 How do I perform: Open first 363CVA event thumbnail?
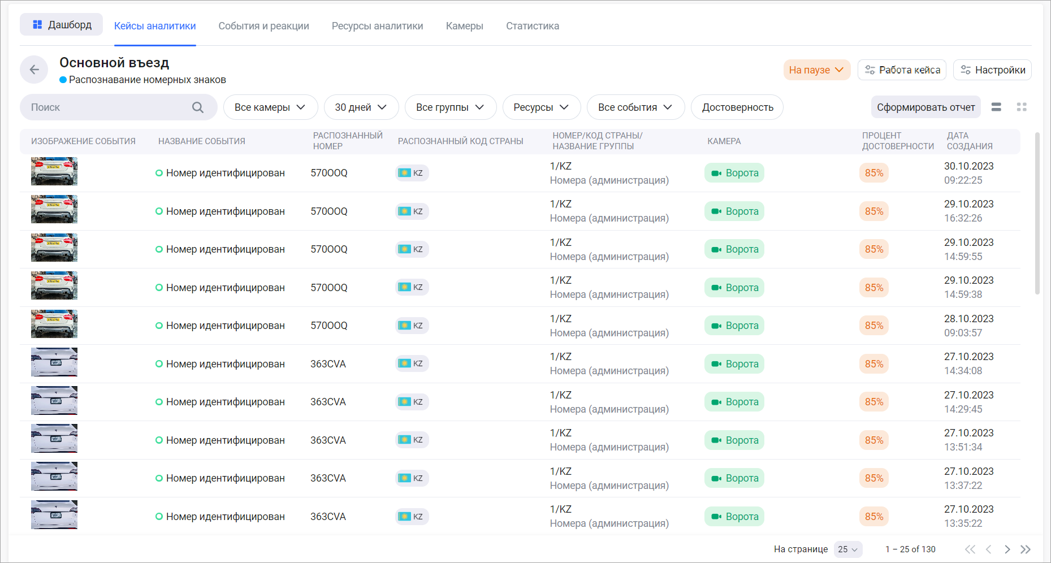point(54,362)
